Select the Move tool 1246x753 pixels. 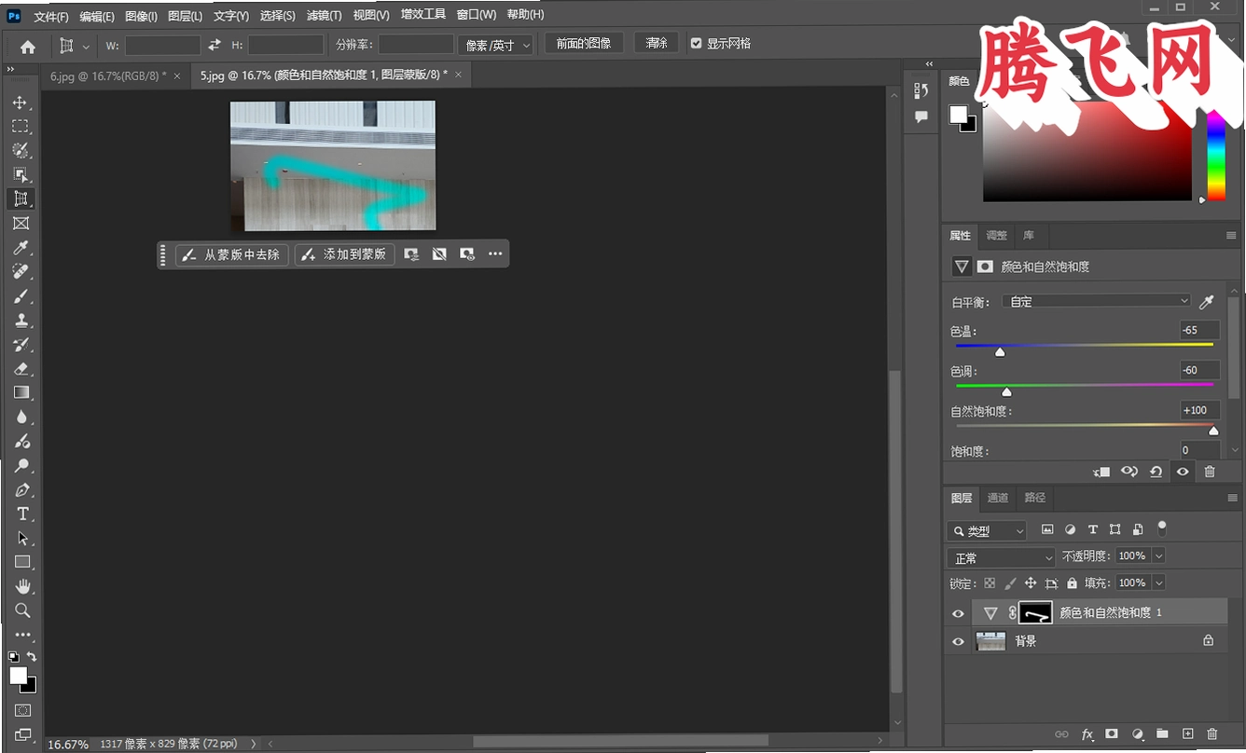(21, 103)
